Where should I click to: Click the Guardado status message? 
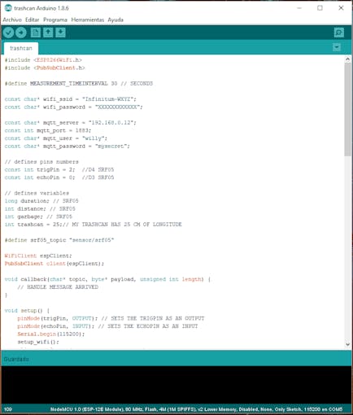click(16, 359)
